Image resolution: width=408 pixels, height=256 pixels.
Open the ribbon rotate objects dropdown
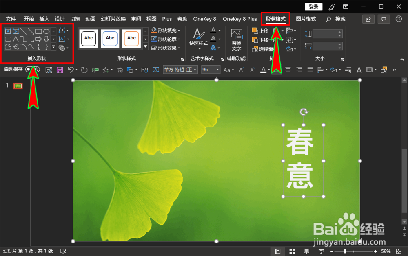click(x=291, y=49)
